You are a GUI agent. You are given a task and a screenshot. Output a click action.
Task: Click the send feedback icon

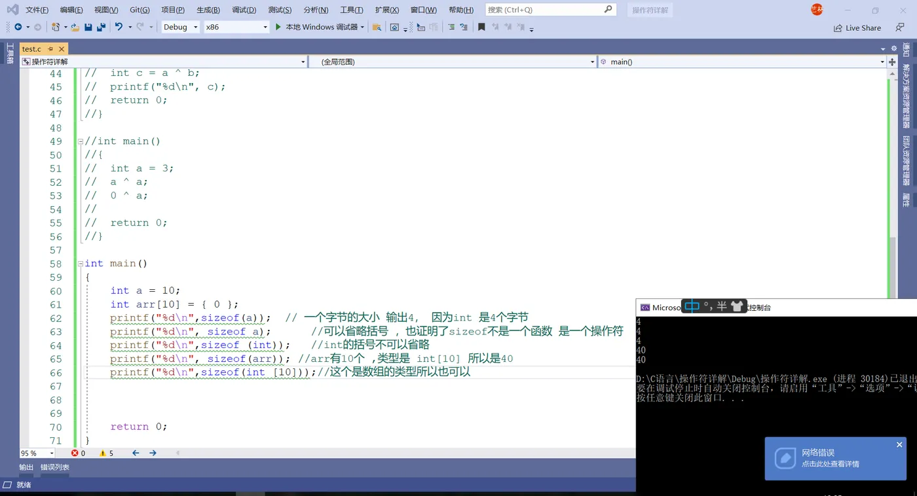900,27
